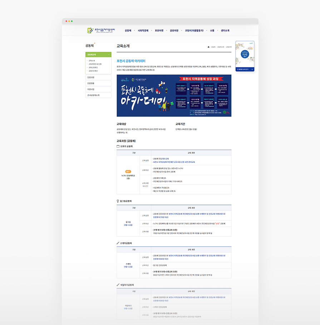This screenshot has height=325, width=320.
Task: Open the 센터소개 top menu
Action: pyautogui.click(x=225, y=31)
